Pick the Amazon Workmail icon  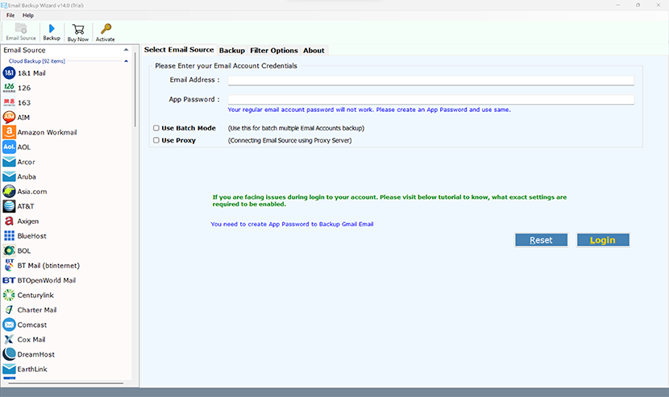tap(9, 132)
